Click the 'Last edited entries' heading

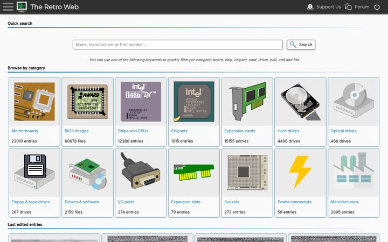pos(25,224)
